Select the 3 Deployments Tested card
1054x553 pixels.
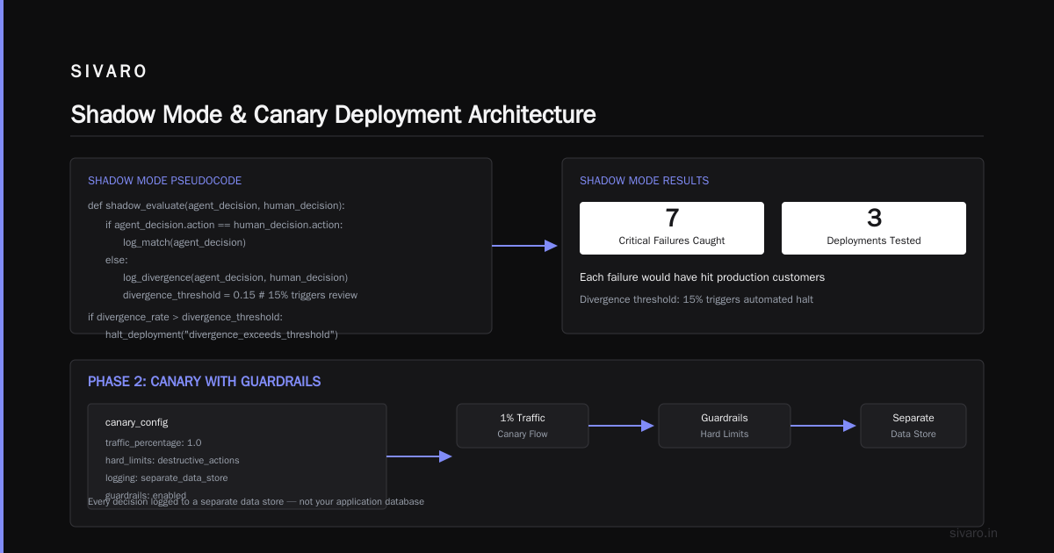point(874,228)
